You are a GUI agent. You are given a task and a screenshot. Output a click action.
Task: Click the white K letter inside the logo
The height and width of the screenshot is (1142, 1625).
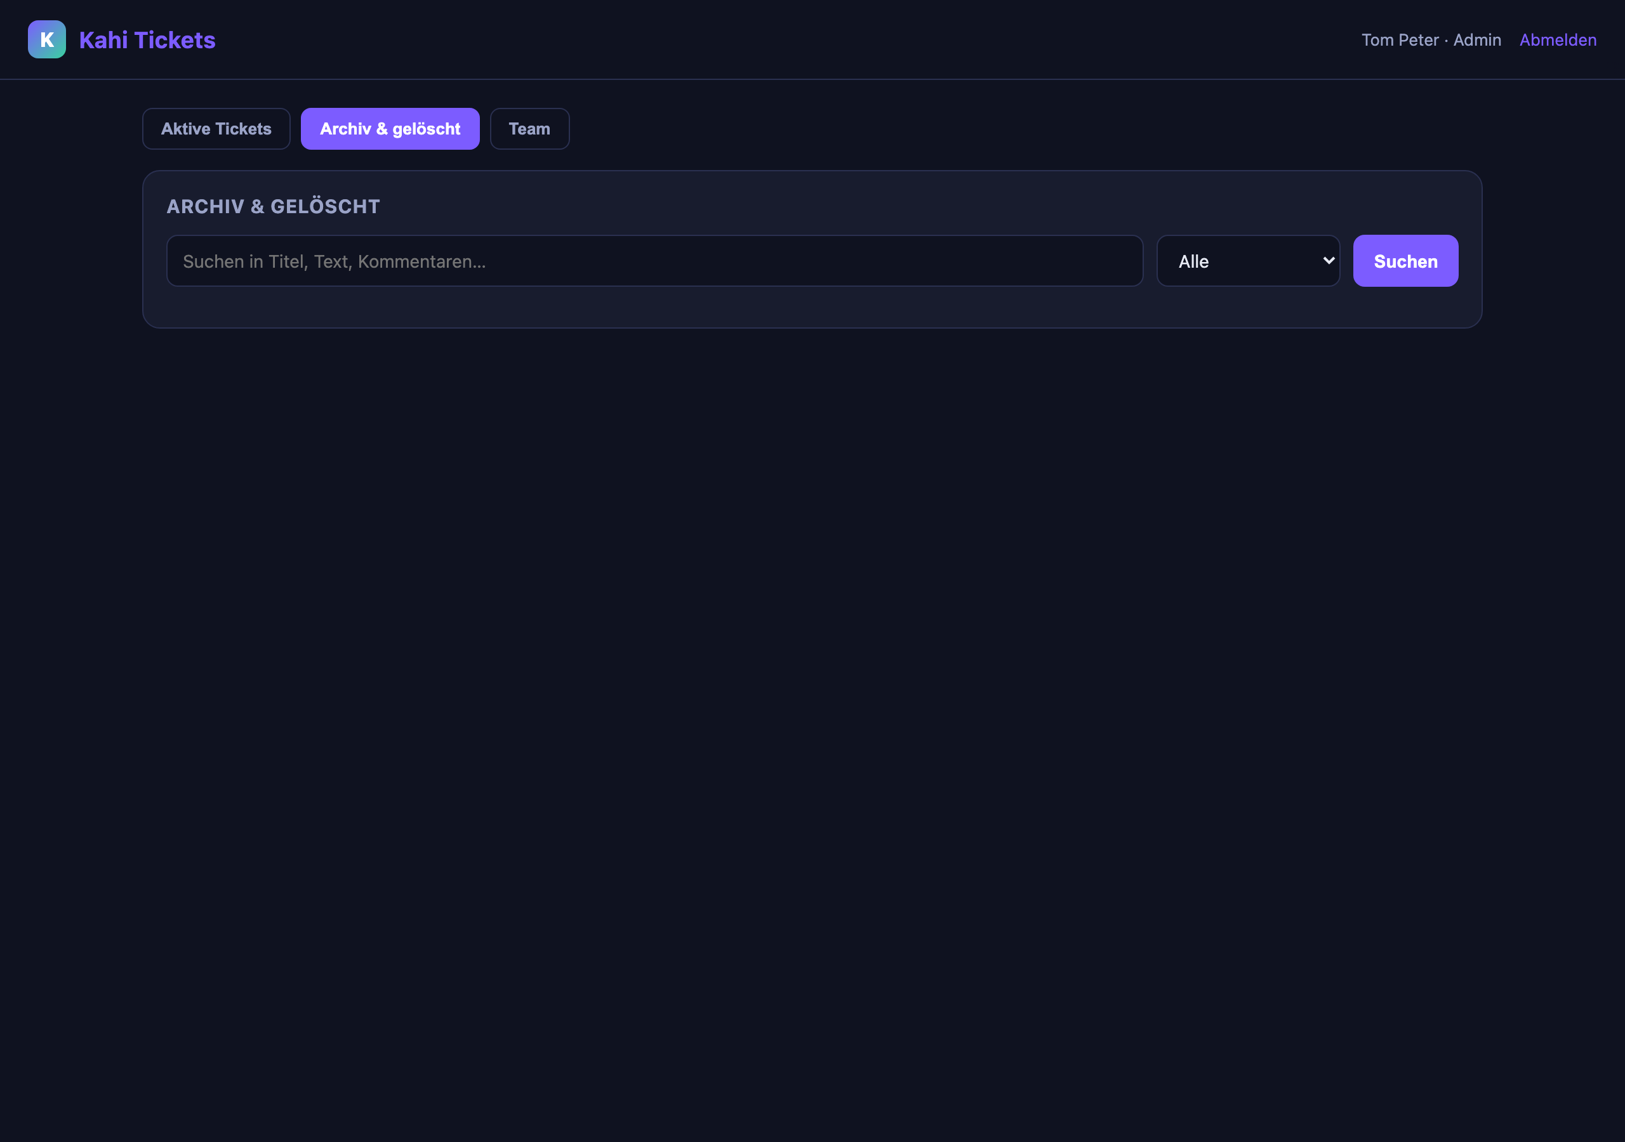point(47,39)
